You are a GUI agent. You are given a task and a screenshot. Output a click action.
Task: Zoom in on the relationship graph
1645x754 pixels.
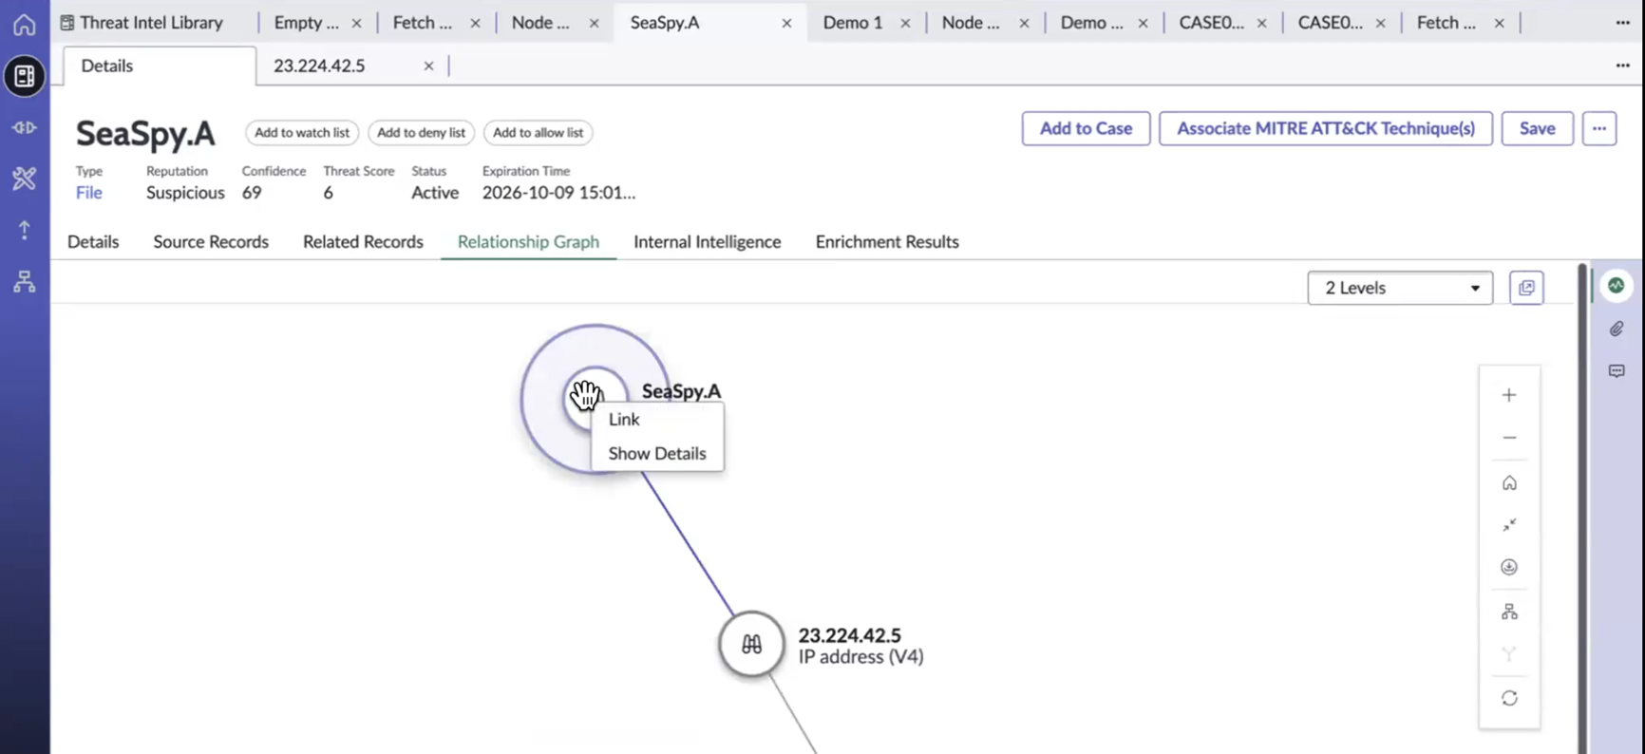pyautogui.click(x=1509, y=395)
